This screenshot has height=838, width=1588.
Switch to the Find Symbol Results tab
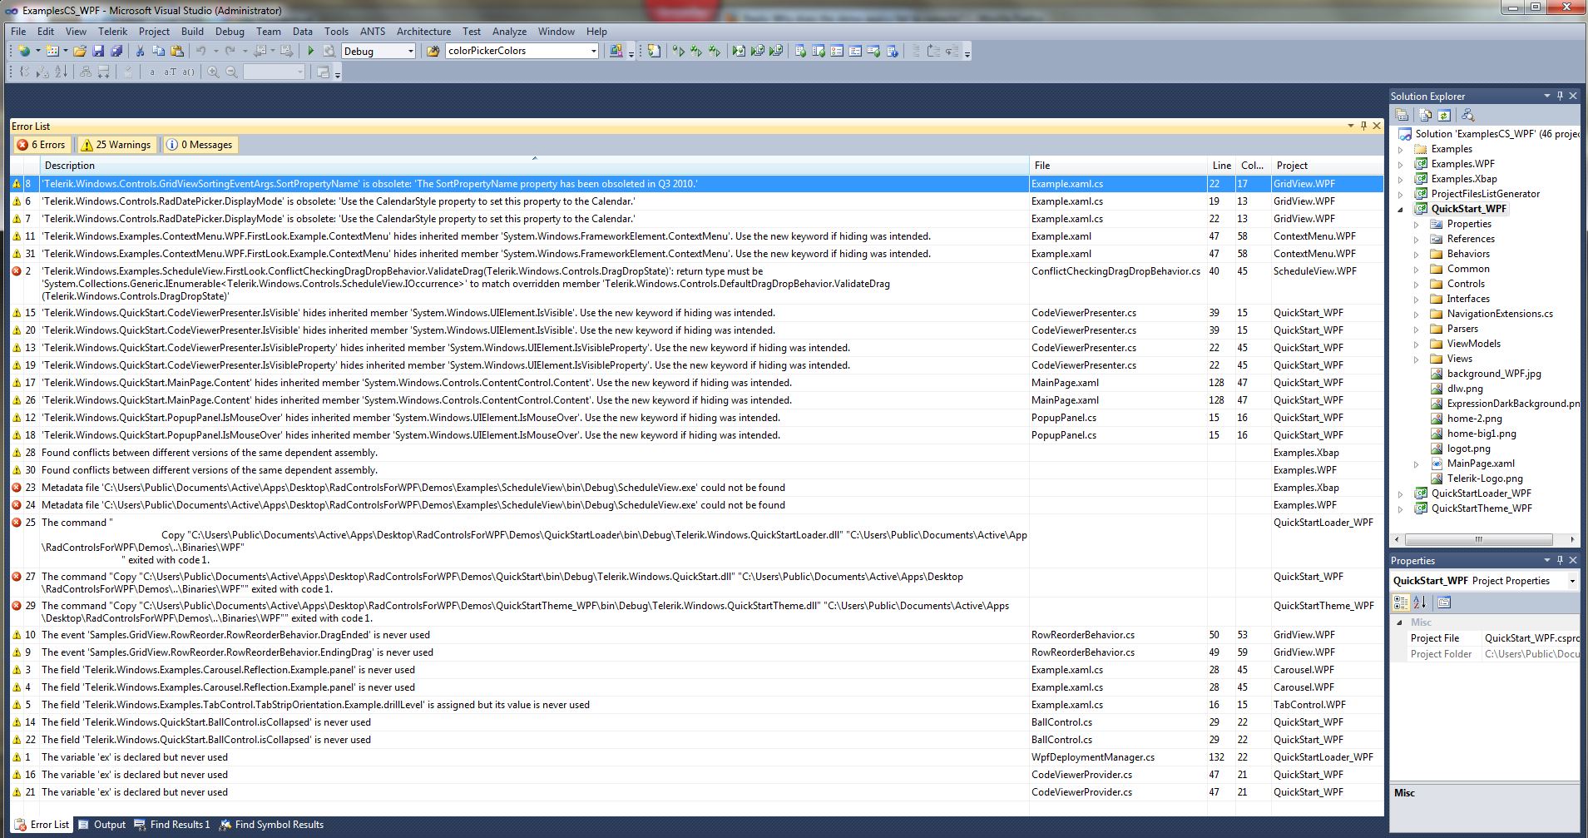tap(271, 825)
